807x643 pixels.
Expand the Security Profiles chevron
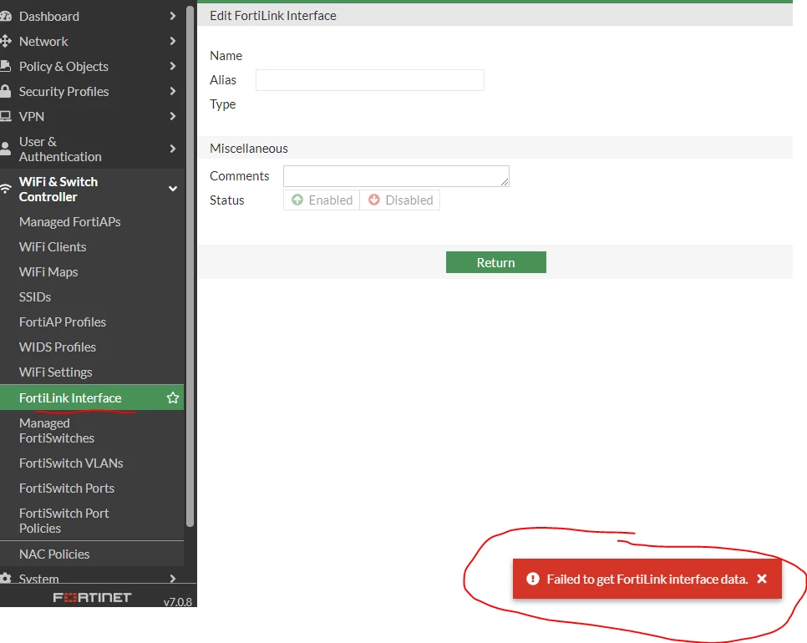tap(173, 92)
